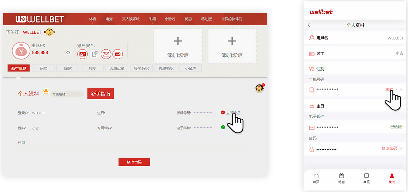The height and width of the screenshot is (192, 408).
Task: Open the 等级特权 tab
Action: (x=141, y=68)
